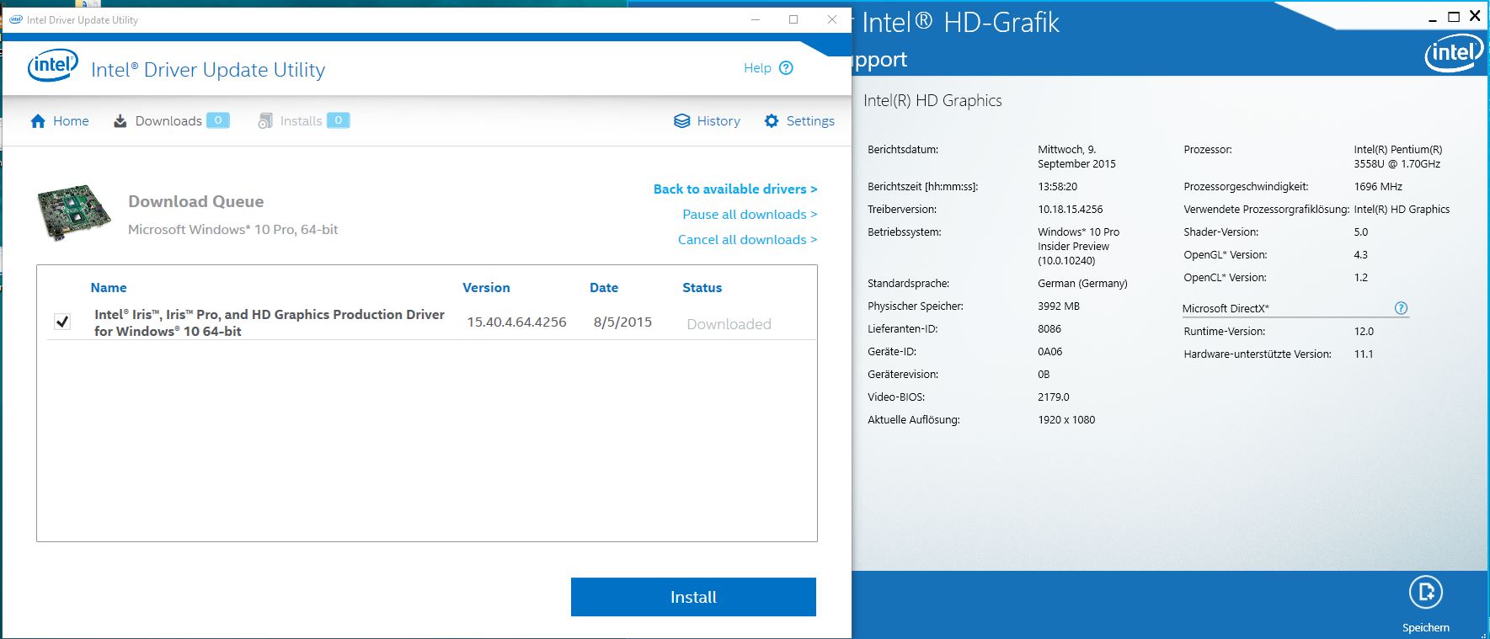Click the Geräte-ID value 0A06
This screenshot has height=639, width=1490.
(x=1050, y=352)
